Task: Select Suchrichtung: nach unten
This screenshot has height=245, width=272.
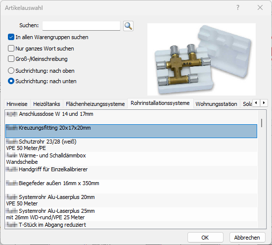Action: point(11,81)
